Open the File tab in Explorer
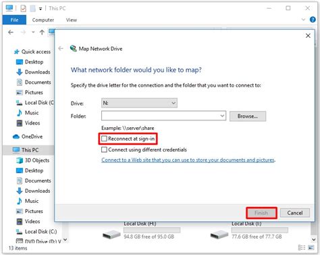Image resolution: width=320 pixels, height=255 pixels. tap(14, 20)
